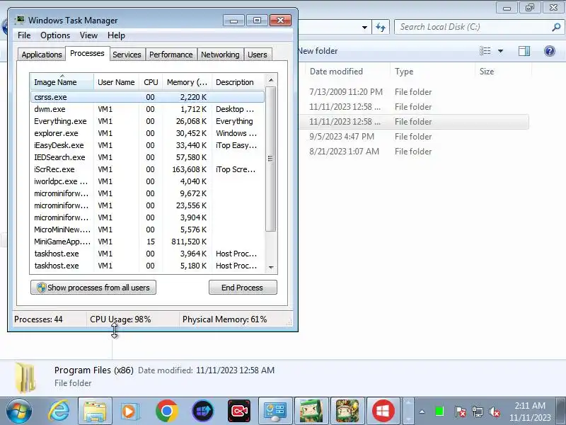Image resolution: width=566 pixels, height=425 pixels.
Task: Open red Windows logo taskbar app
Action: 383,411
